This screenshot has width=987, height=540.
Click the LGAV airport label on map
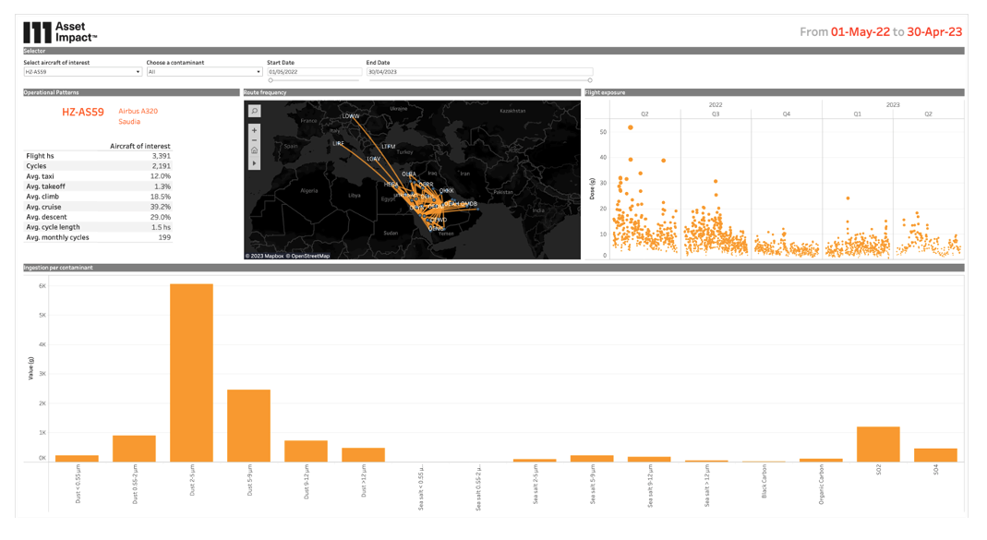[x=373, y=159]
